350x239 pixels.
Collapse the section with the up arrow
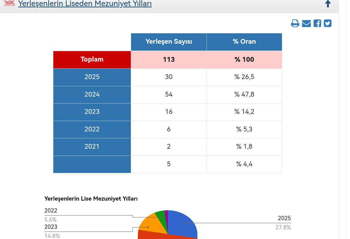328,4
